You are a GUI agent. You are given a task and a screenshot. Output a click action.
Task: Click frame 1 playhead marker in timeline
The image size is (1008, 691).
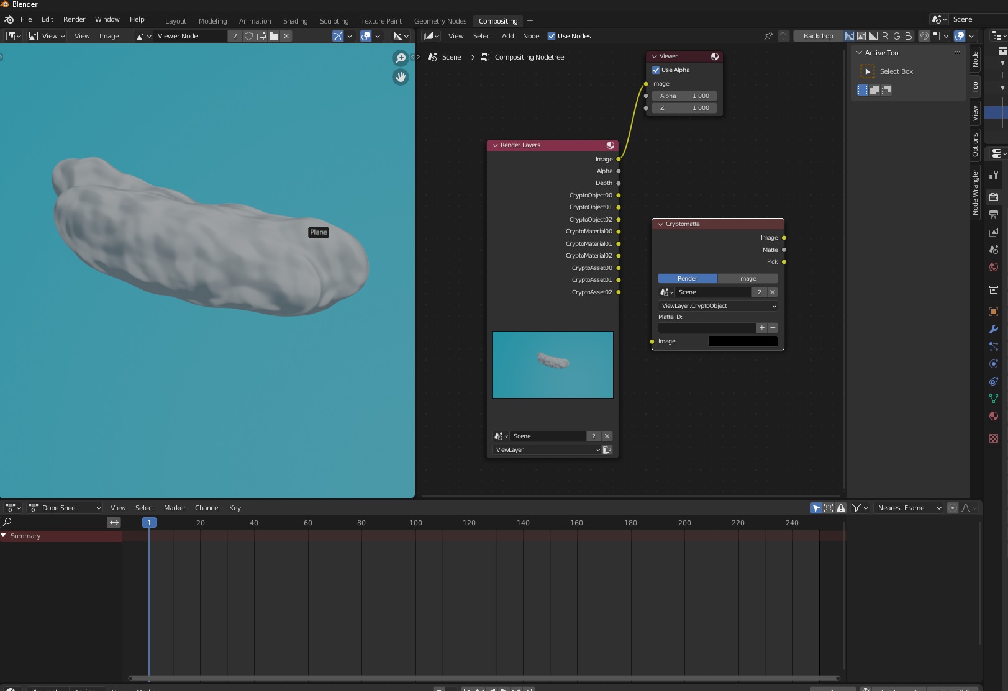coord(149,523)
